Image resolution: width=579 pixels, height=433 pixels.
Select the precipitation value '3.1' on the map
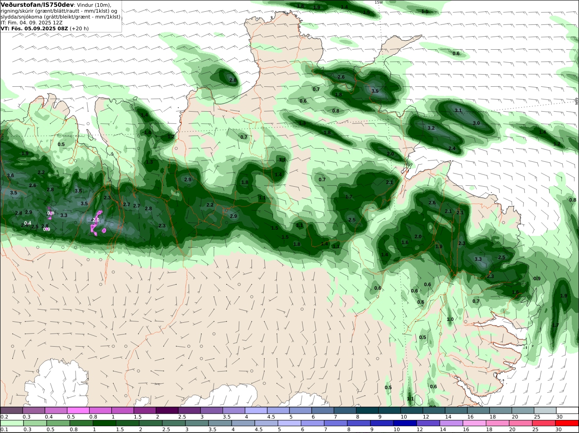pyautogui.click(x=458, y=110)
